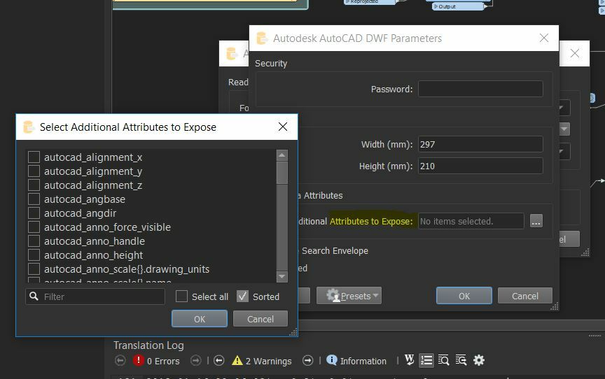Click the Attributes to Expose field

(x=471, y=221)
